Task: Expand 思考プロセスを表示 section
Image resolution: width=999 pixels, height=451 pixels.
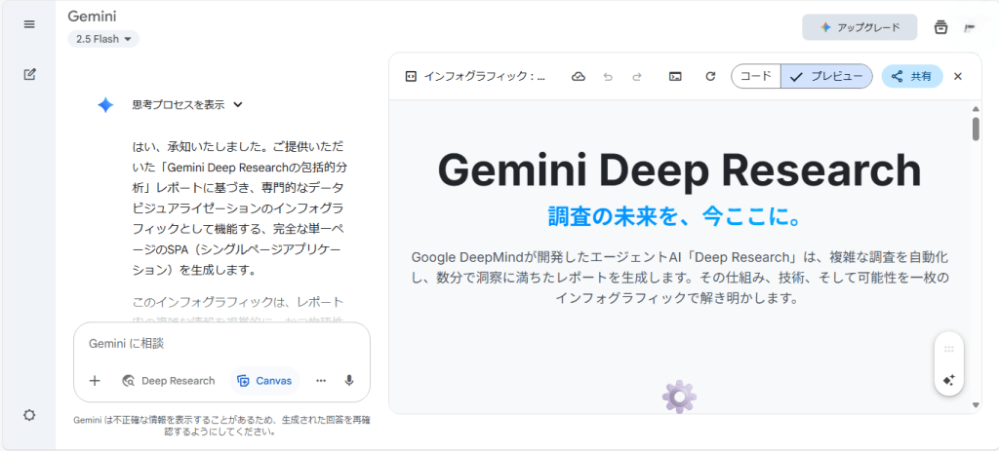Action: tap(187, 105)
